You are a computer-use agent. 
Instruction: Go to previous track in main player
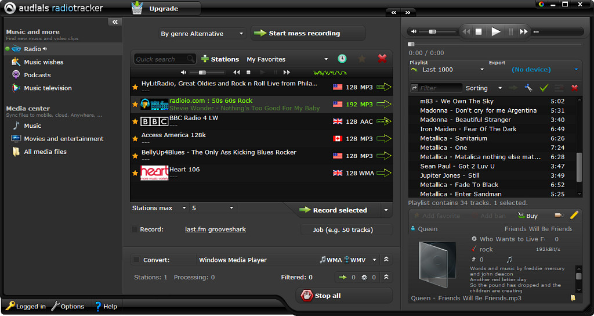(466, 32)
